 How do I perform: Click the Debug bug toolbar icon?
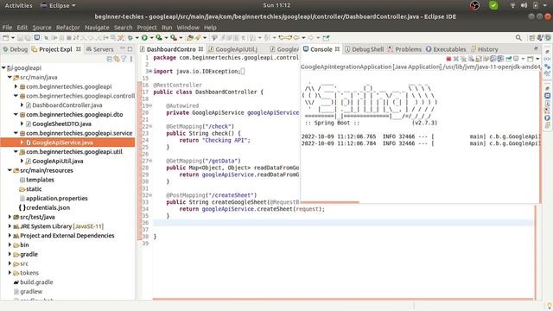(130, 38)
